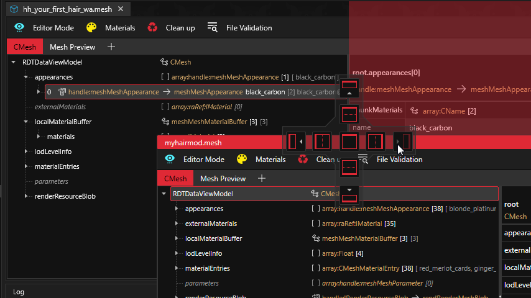Select the CMesh tab in myhairmod.mesh window
This screenshot has height=298, width=531.
tap(175, 178)
